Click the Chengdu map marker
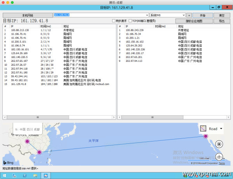 [27, 141]
